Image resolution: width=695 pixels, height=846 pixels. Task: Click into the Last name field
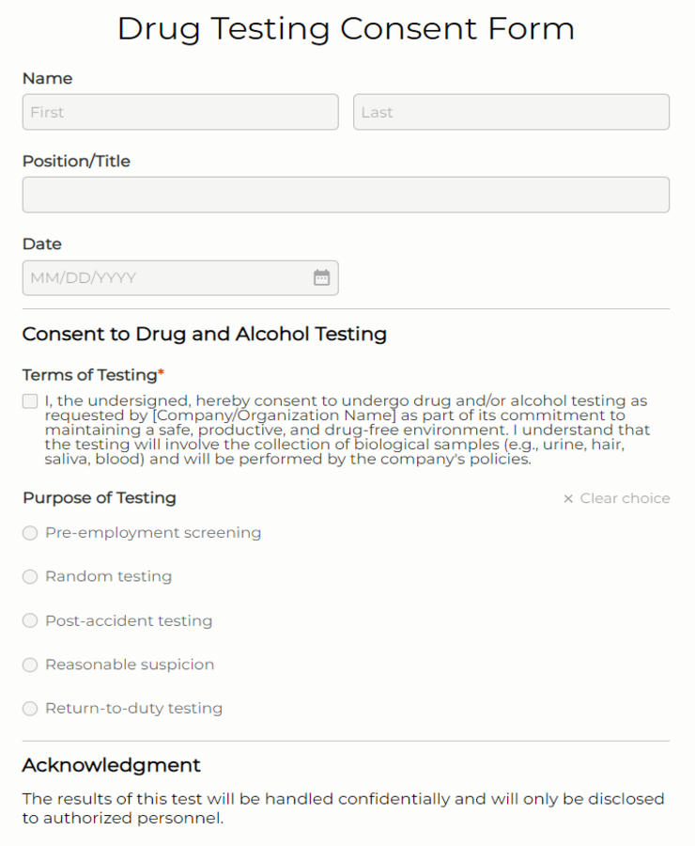tap(512, 112)
